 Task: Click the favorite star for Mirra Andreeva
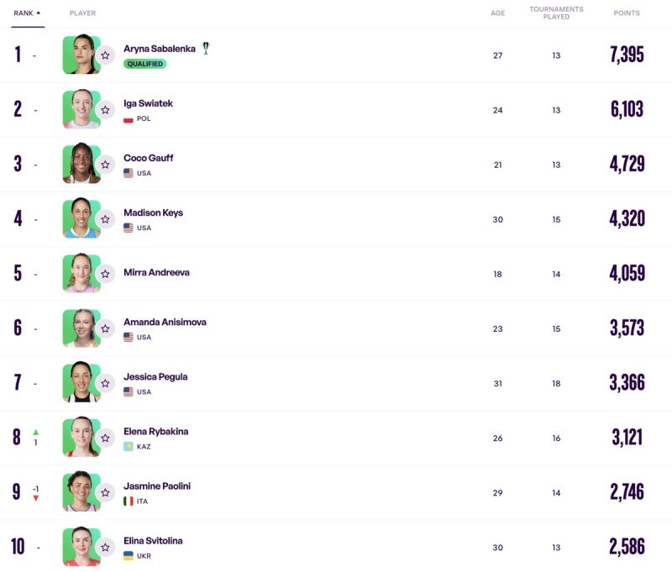pyautogui.click(x=105, y=274)
